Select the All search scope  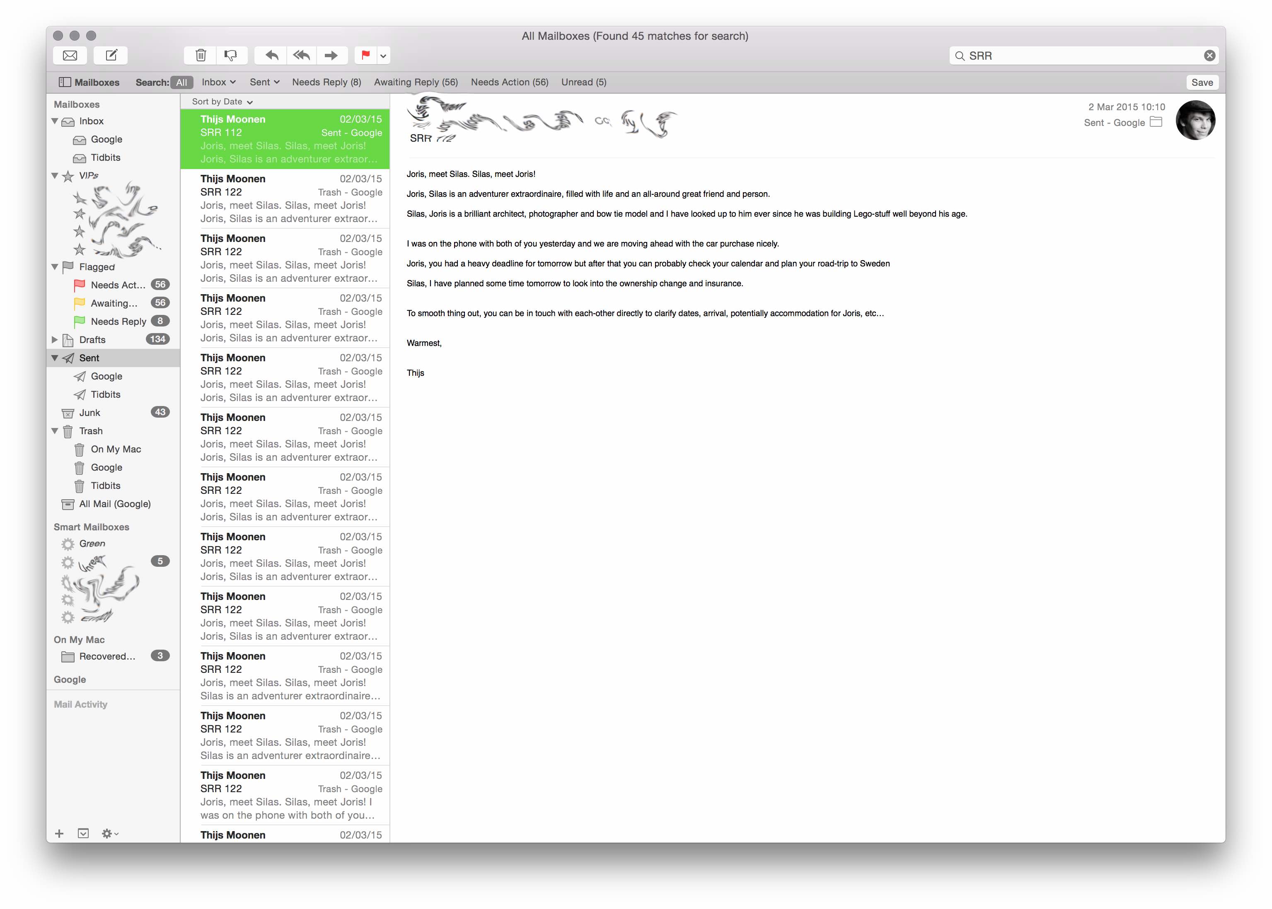coord(181,82)
